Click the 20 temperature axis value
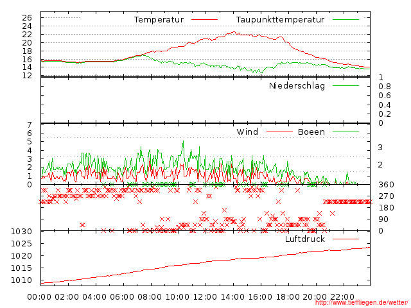The image size is (411, 308). (x=27, y=43)
